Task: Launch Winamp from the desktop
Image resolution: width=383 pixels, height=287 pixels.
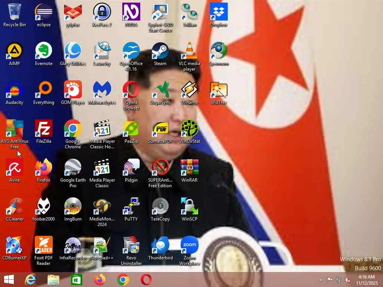Action: click(190, 93)
